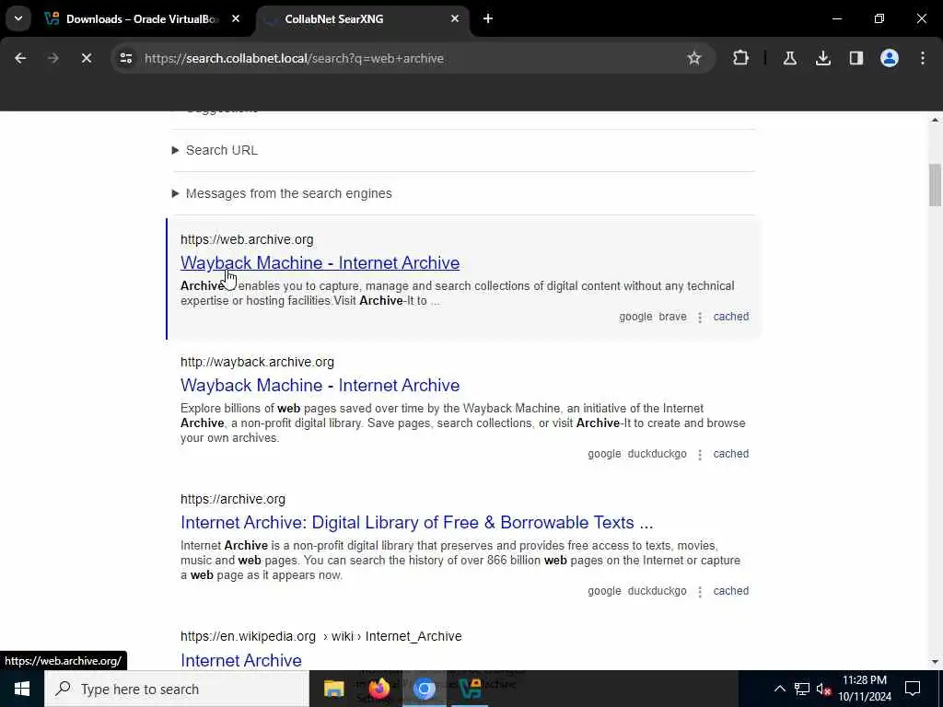Open more options for wayback.archive.org result

700,455
